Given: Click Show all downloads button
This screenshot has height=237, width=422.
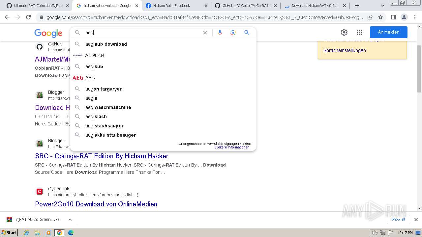Looking at the screenshot, I should 398,219.
